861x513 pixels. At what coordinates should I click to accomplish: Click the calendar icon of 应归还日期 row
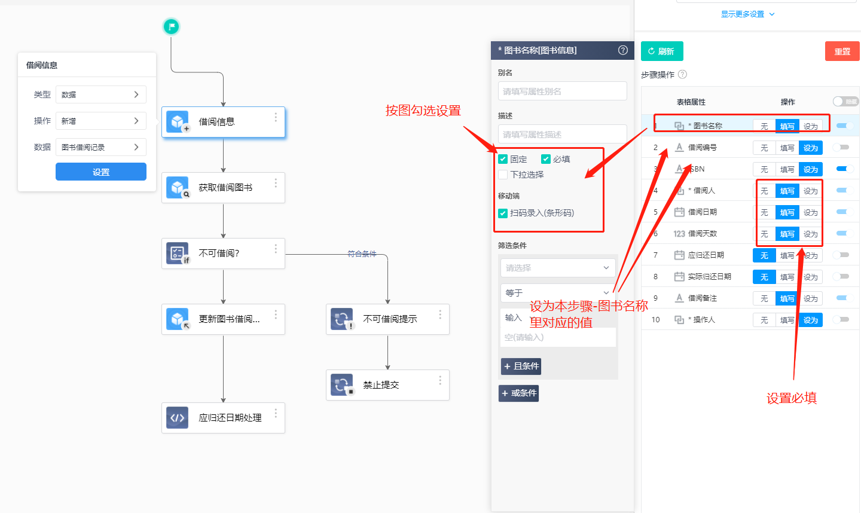tap(679, 255)
